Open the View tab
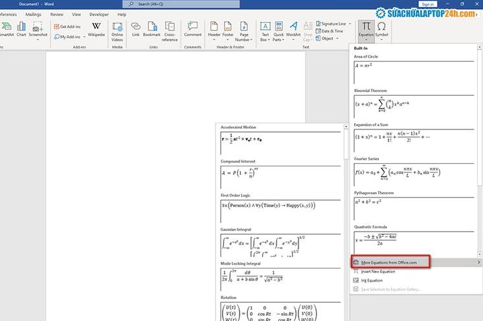483x321 pixels. pos(76,14)
